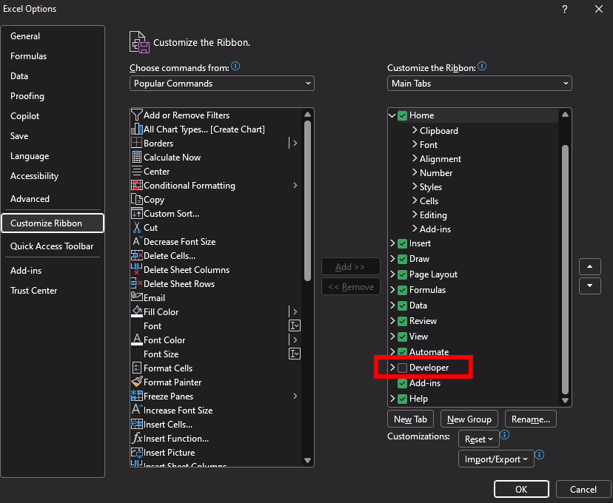Click the New Group button
Image resolution: width=613 pixels, height=503 pixels.
(x=469, y=419)
